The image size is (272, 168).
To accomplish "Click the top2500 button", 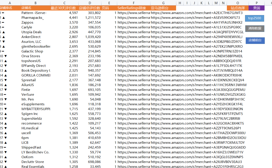I will [x=254, y=18].
